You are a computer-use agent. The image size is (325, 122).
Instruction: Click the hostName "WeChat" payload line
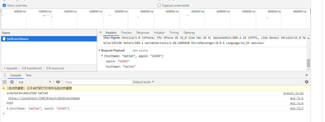coord(121,67)
